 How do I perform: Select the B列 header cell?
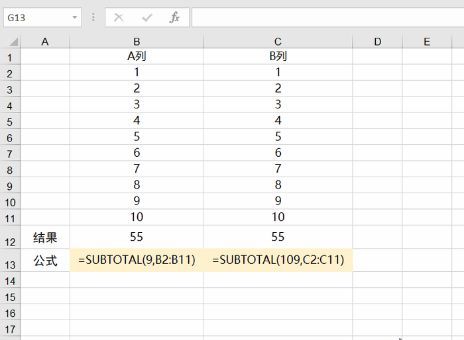click(278, 56)
